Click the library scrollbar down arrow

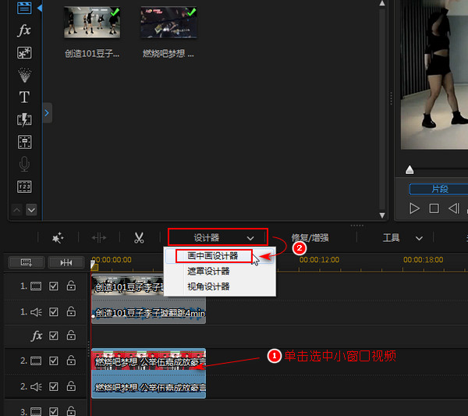click(382, 215)
